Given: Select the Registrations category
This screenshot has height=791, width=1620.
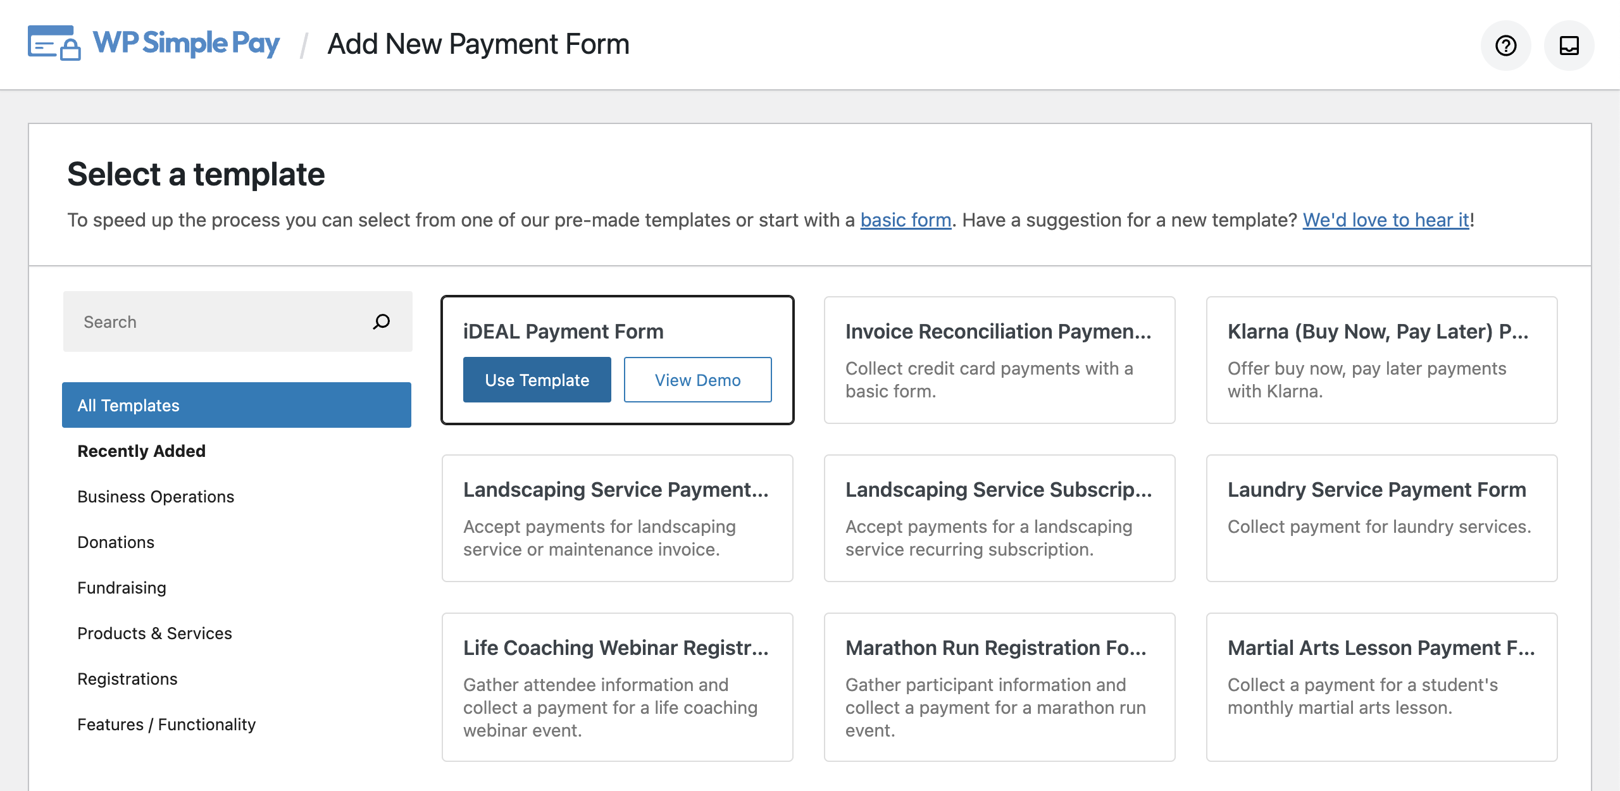Looking at the screenshot, I should 127,678.
